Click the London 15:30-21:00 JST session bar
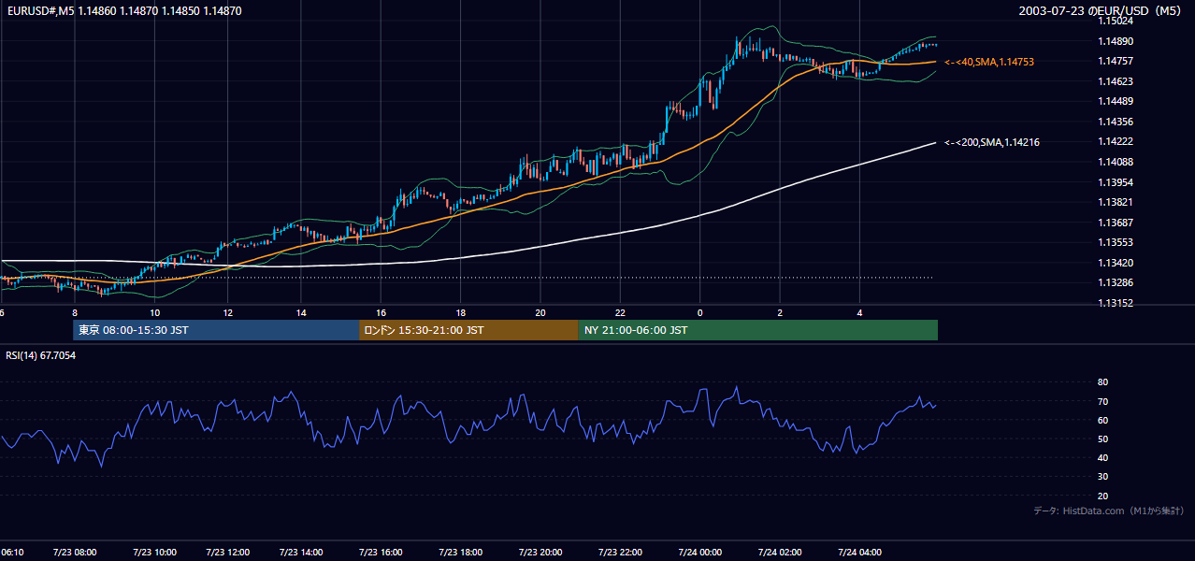1195x561 pixels. 468,330
